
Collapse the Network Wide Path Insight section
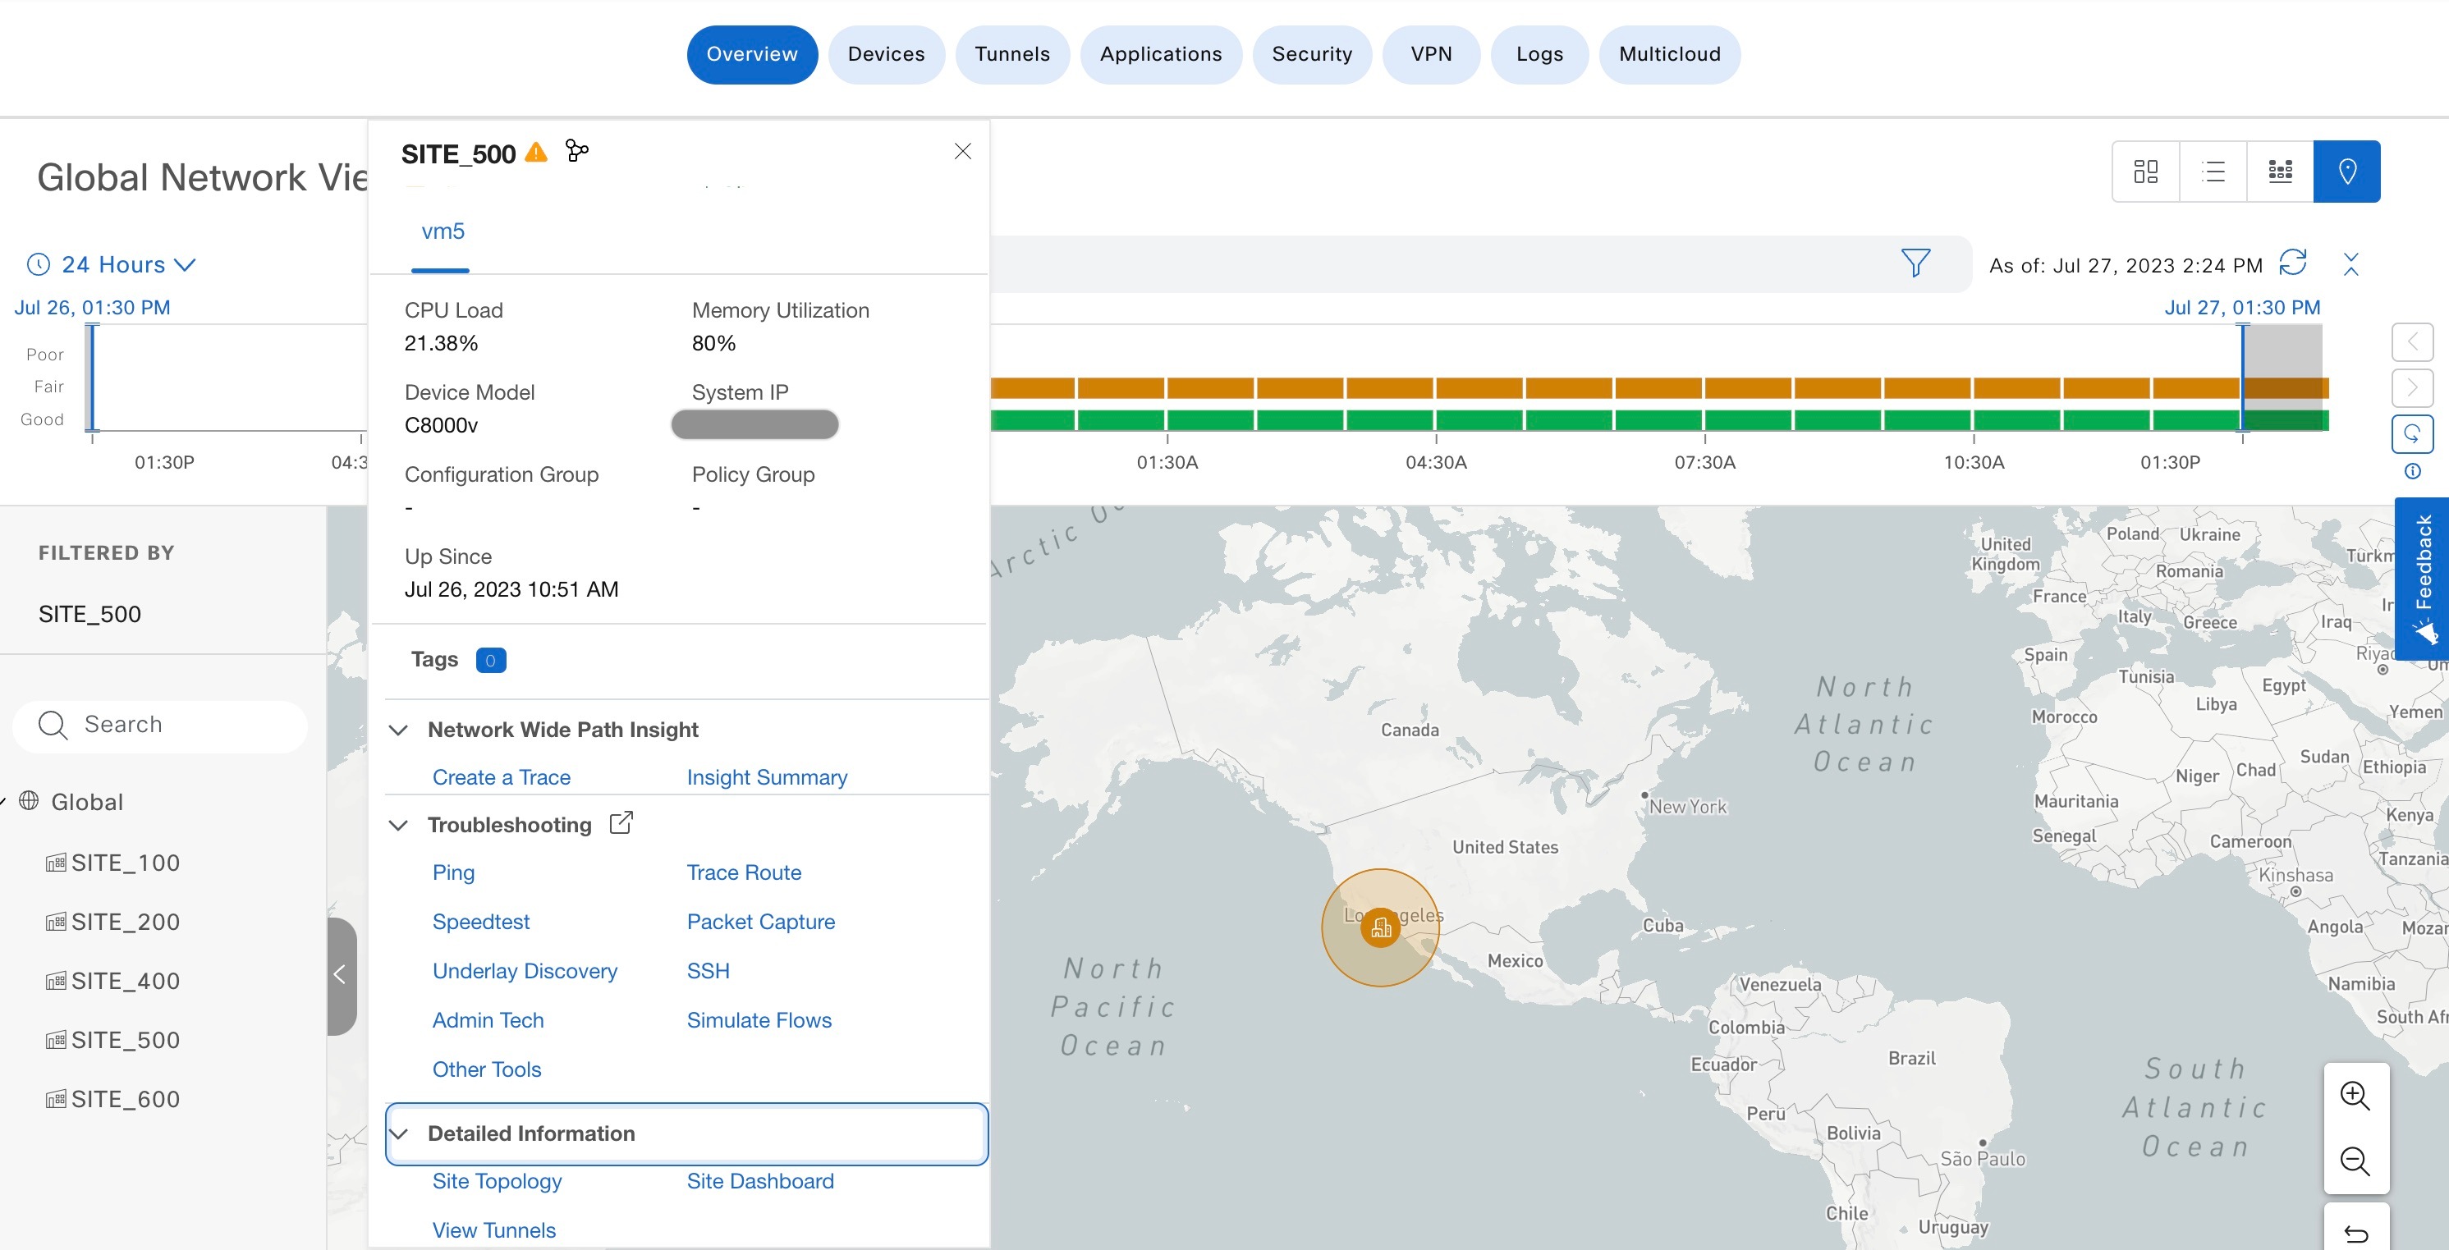[399, 730]
